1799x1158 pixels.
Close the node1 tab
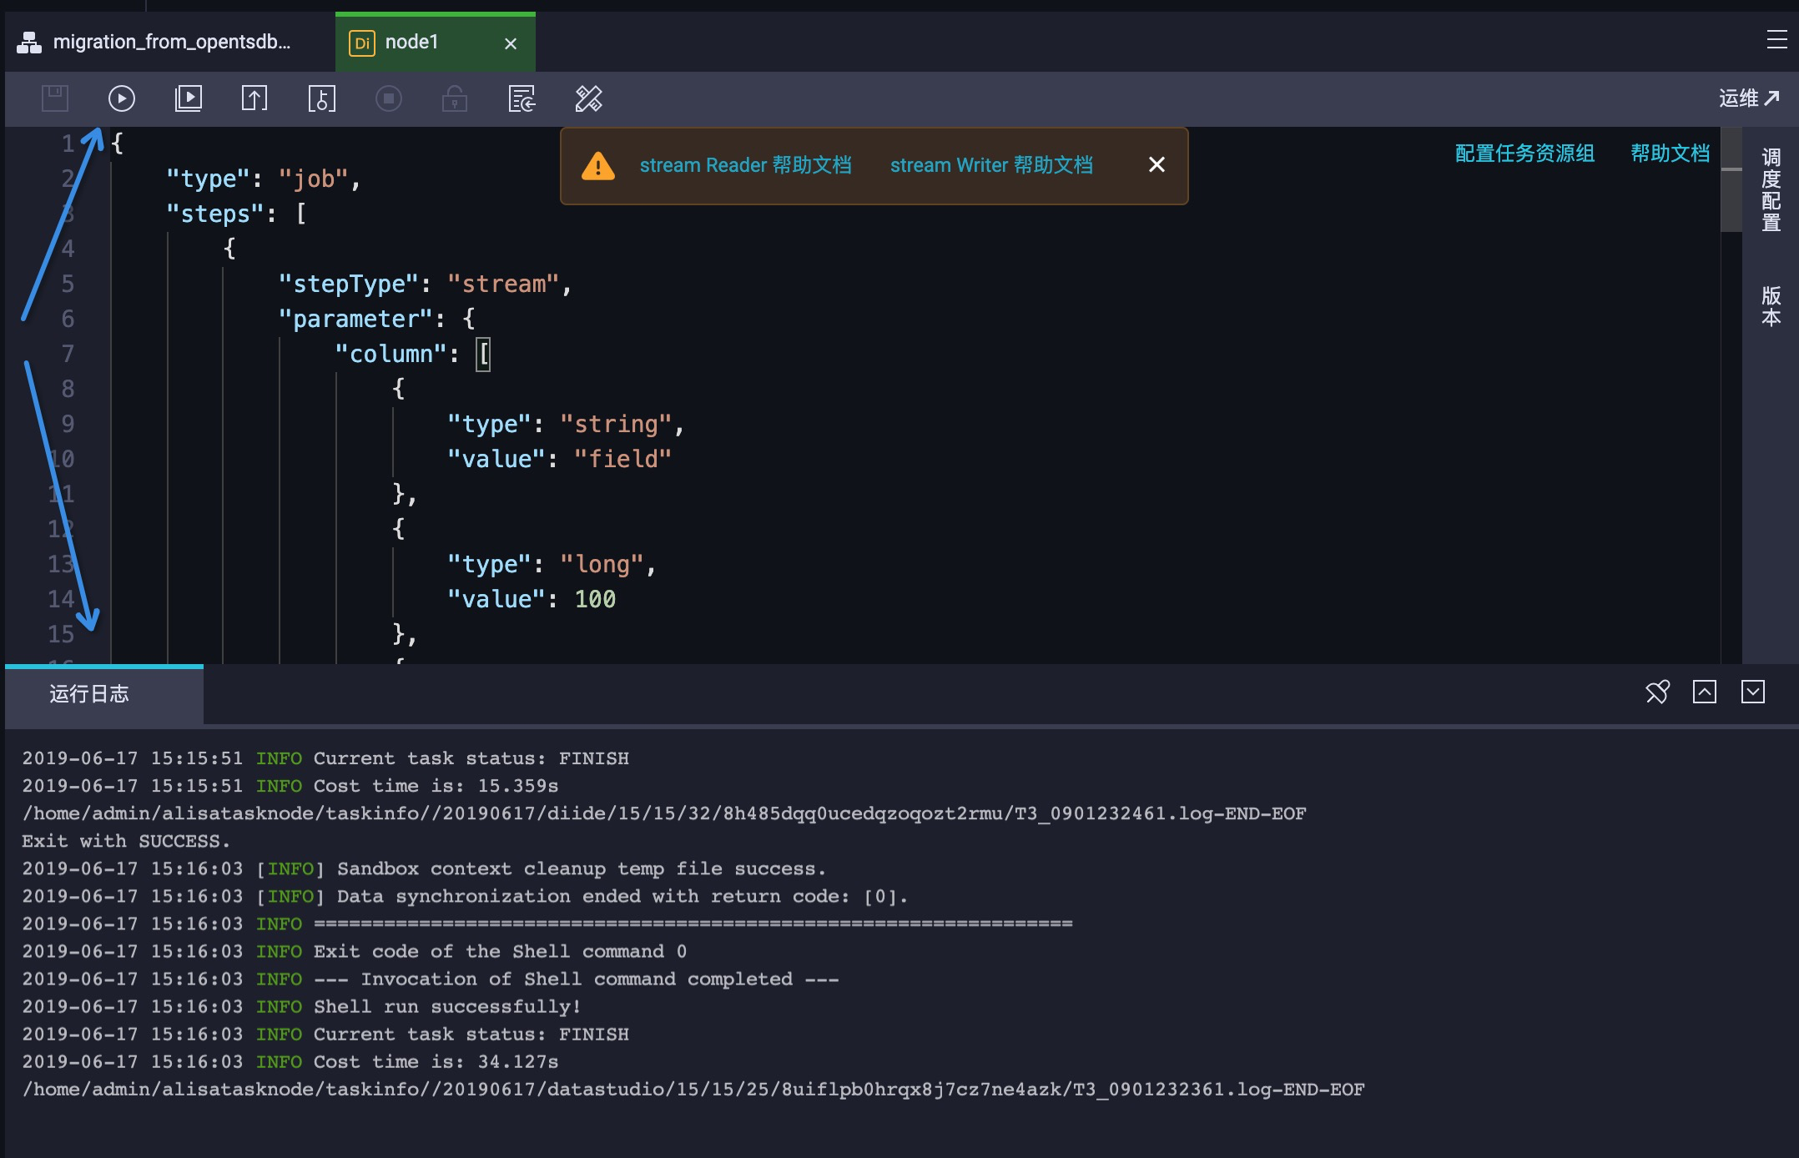[511, 43]
